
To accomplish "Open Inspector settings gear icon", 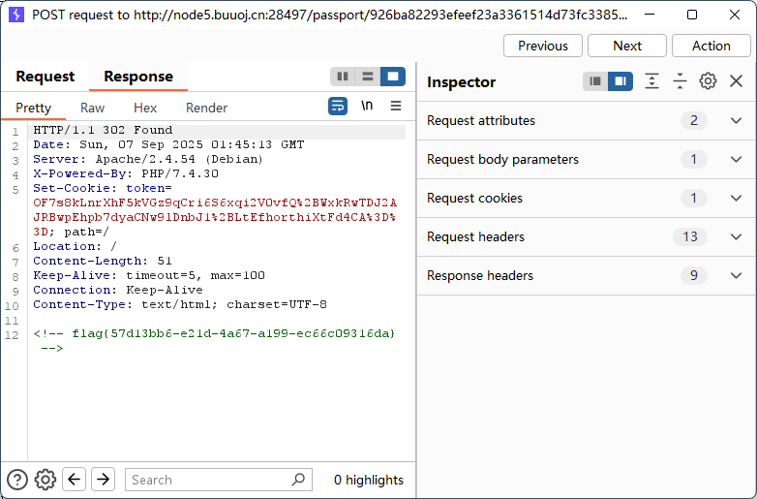I will pos(708,81).
